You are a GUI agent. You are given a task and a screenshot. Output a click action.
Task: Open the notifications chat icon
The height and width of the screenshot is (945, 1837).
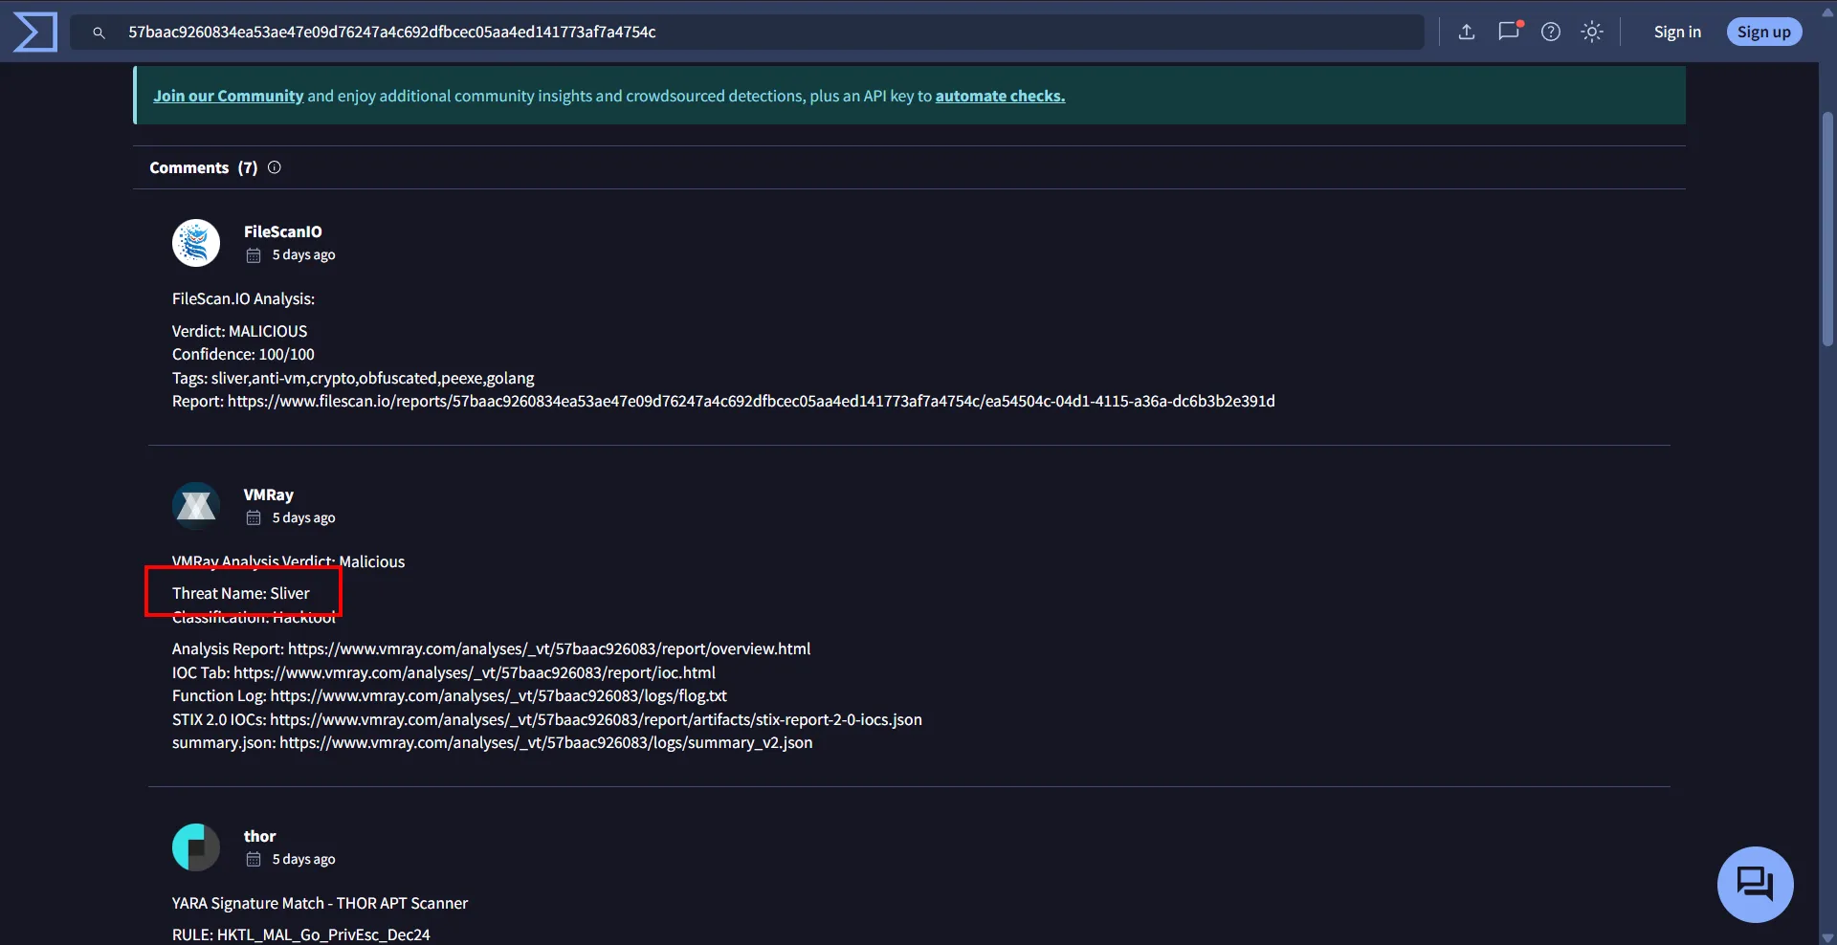[1509, 32]
